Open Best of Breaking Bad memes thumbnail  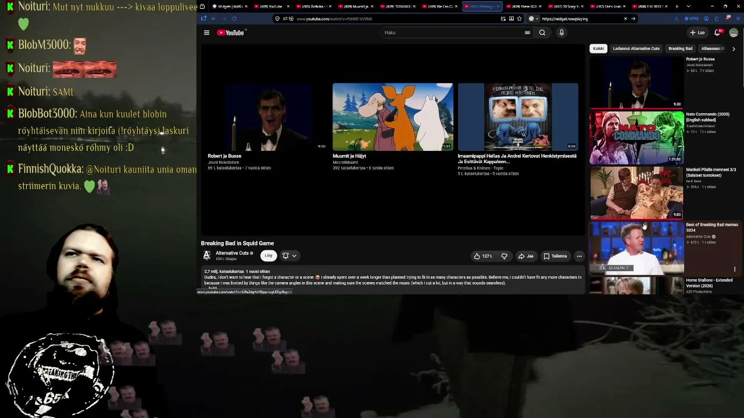(x=637, y=248)
